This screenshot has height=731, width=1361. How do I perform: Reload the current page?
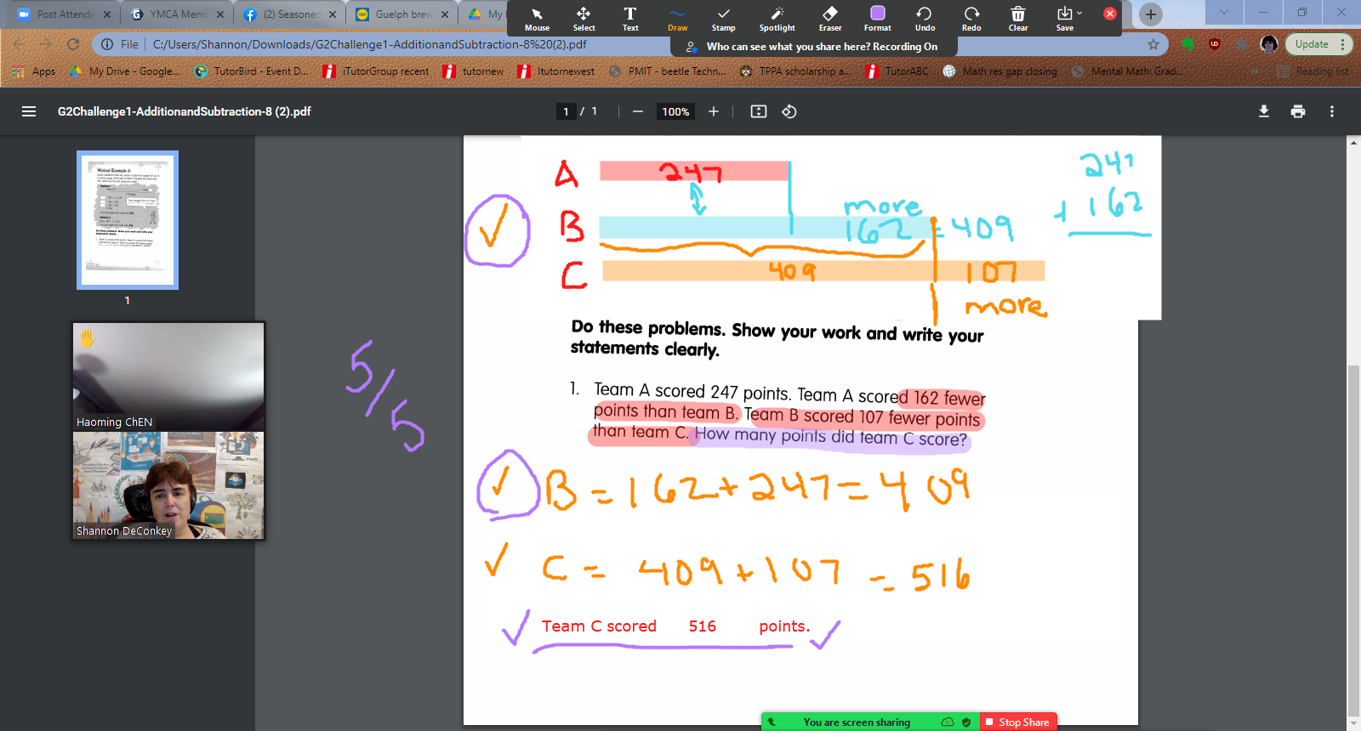73,44
